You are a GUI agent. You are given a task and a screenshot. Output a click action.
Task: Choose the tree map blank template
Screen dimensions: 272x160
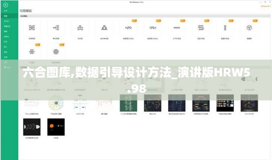coord(80,28)
